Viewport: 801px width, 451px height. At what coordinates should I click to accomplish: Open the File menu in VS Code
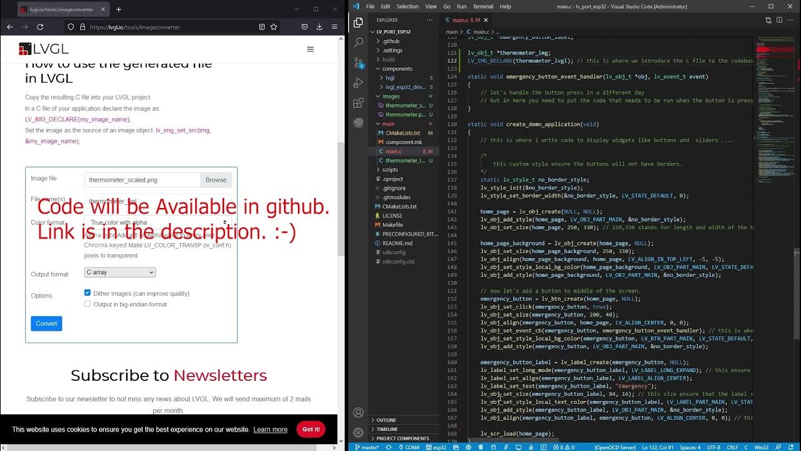370,6
